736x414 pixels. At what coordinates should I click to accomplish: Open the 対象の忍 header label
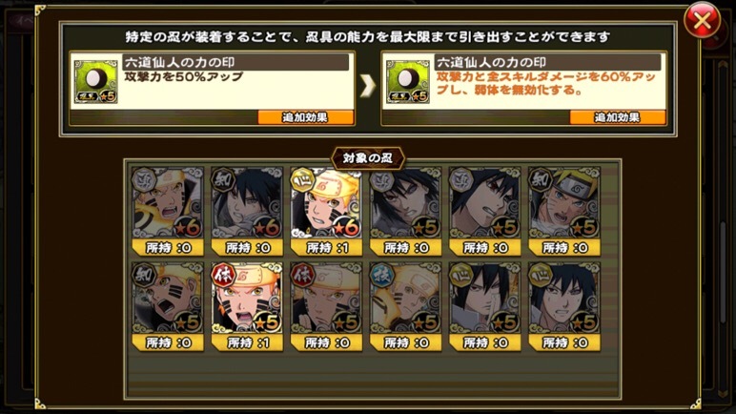(368, 158)
